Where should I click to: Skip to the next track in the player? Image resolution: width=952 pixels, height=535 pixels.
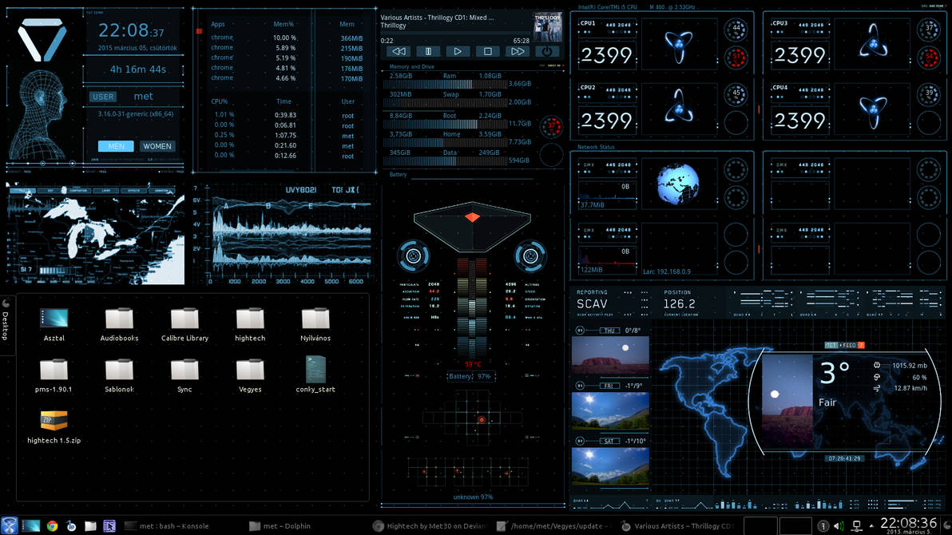(517, 50)
